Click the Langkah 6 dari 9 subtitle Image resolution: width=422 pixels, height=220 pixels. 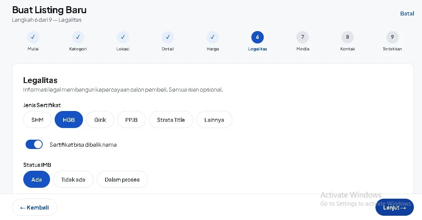47,20
